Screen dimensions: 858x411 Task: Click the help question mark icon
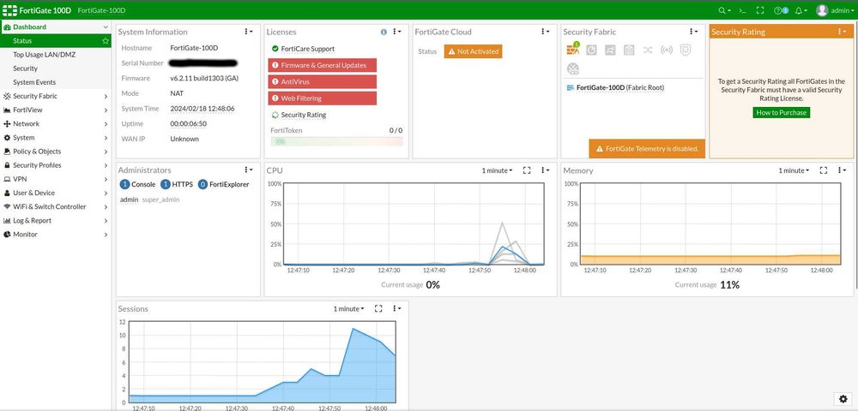(x=778, y=10)
